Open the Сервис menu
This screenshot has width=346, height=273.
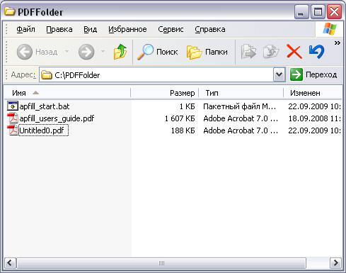[x=171, y=29]
